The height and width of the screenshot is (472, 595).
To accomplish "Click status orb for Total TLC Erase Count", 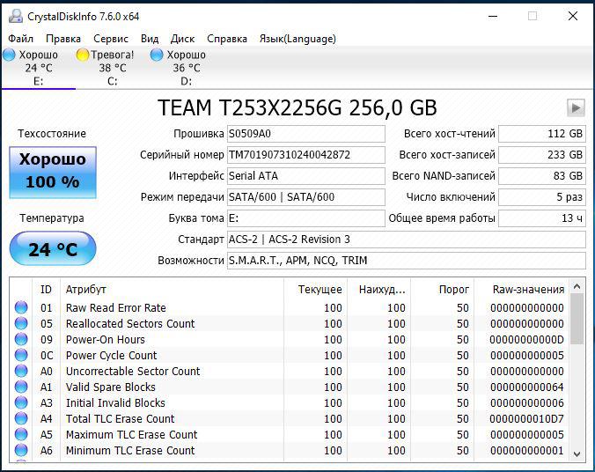I will point(21,419).
